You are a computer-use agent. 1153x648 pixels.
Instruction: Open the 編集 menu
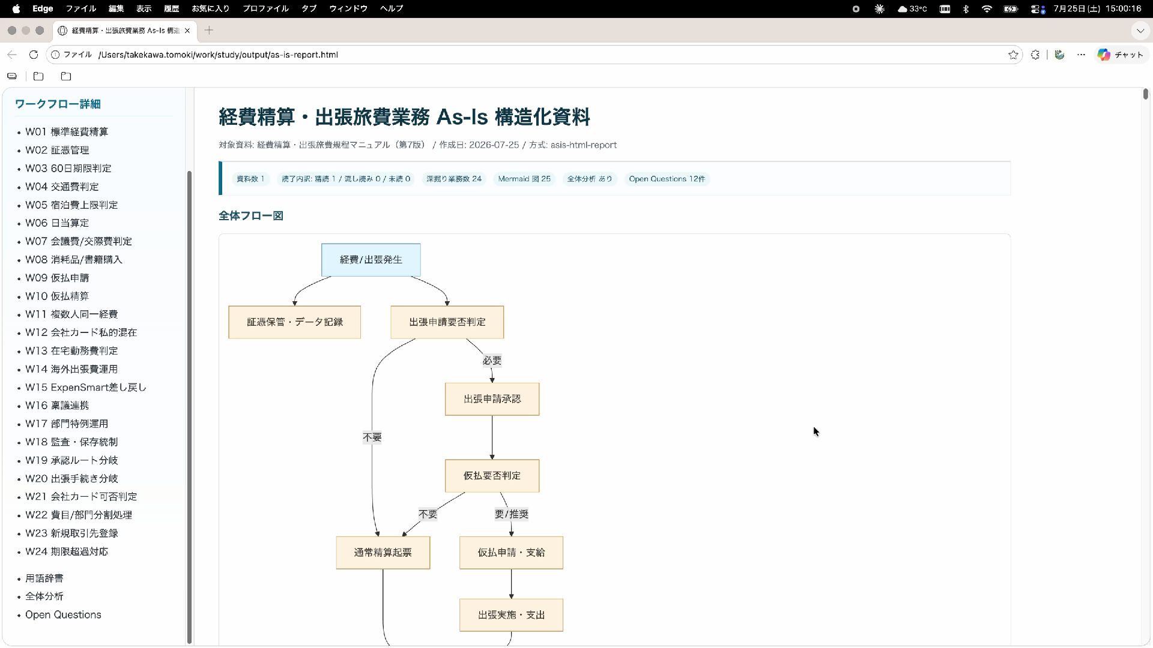click(x=116, y=9)
